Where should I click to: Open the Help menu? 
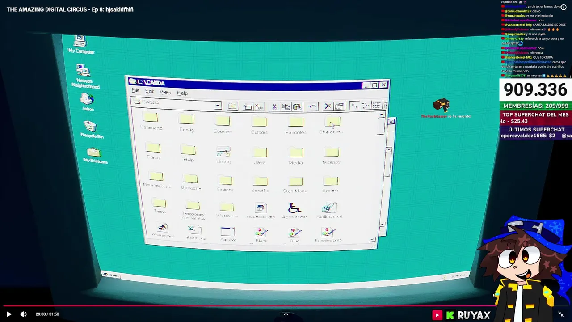(x=182, y=93)
